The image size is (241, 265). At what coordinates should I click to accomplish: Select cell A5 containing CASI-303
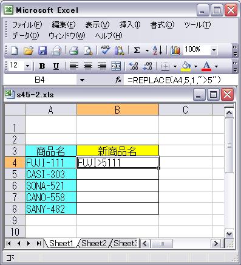pyautogui.click(x=51, y=174)
